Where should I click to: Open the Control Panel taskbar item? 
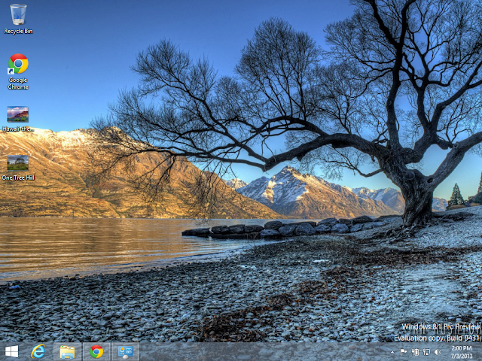tap(126, 352)
